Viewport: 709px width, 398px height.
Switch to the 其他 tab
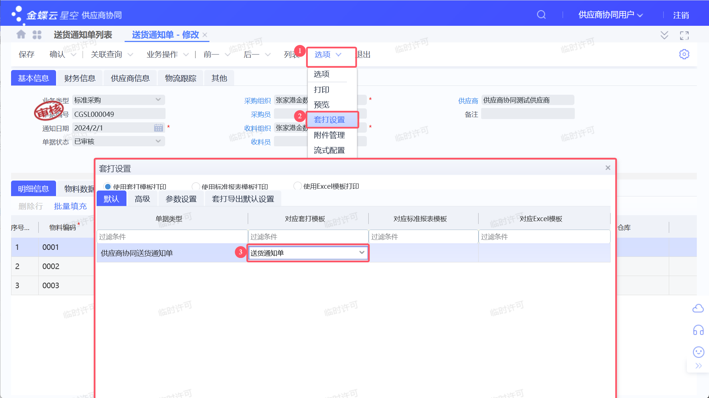point(219,78)
